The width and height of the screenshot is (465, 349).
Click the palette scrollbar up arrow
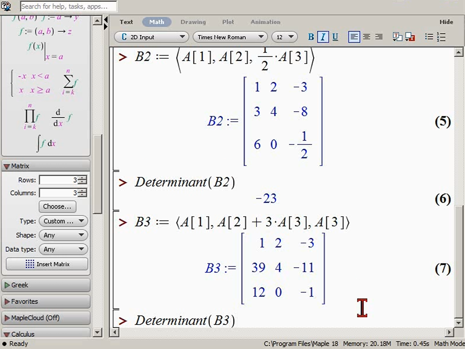point(98,20)
